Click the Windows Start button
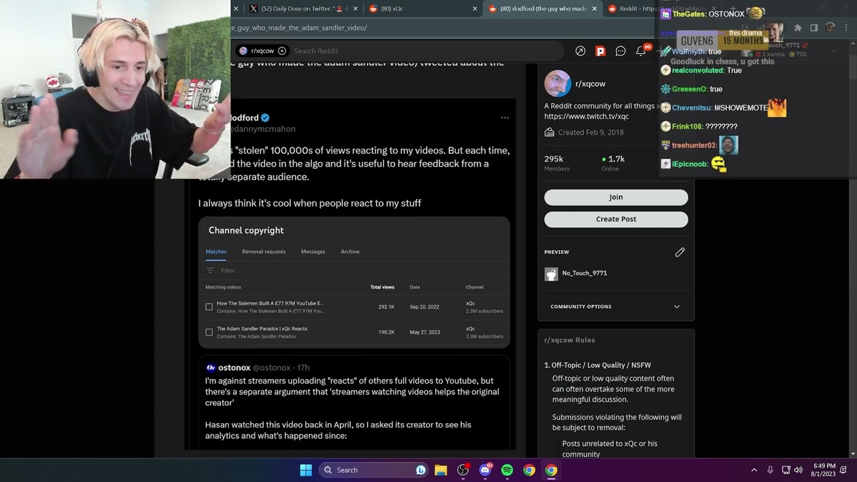Viewport: 857px width, 482px height. coord(306,470)
